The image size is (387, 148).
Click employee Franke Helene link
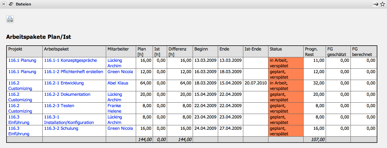pos(114,109)
